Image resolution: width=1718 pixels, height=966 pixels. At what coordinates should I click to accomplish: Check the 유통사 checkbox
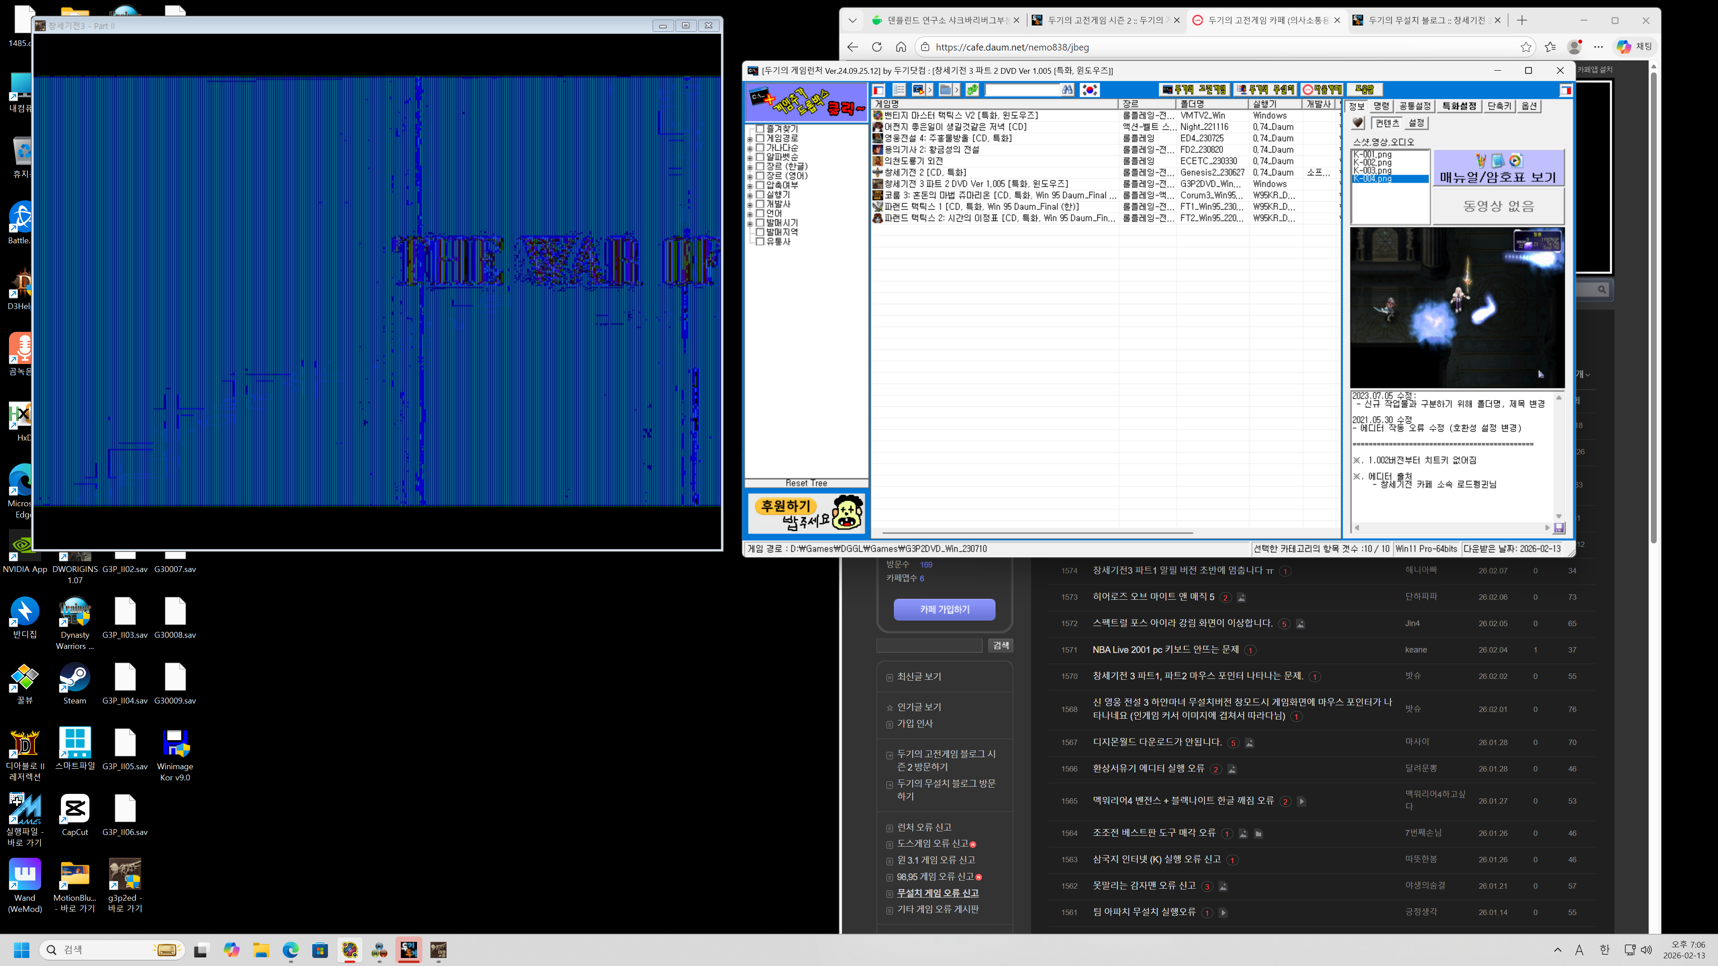point(760,241)
